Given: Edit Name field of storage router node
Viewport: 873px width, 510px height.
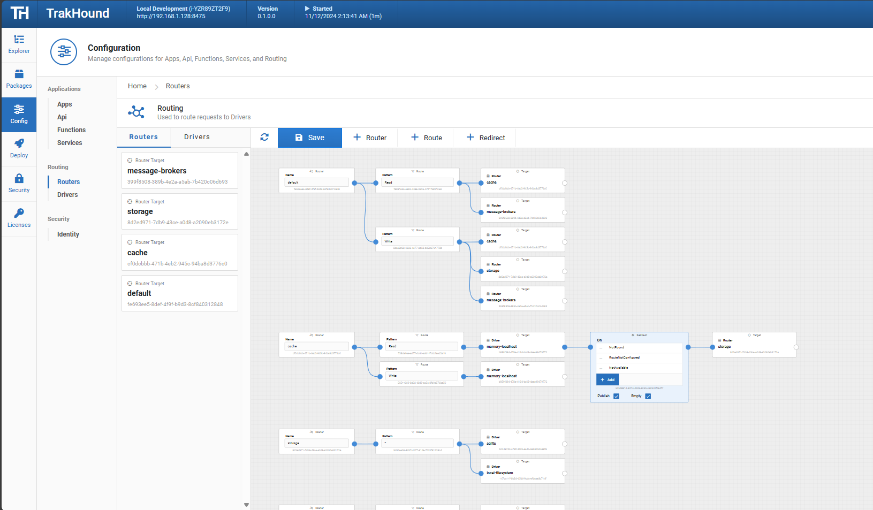Looking at the screenshot, I should pyautogui.click(x=316, y=444).
